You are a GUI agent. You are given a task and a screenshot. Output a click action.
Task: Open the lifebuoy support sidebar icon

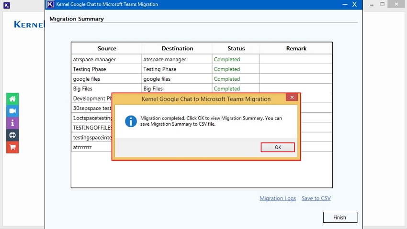pos(12,135)
